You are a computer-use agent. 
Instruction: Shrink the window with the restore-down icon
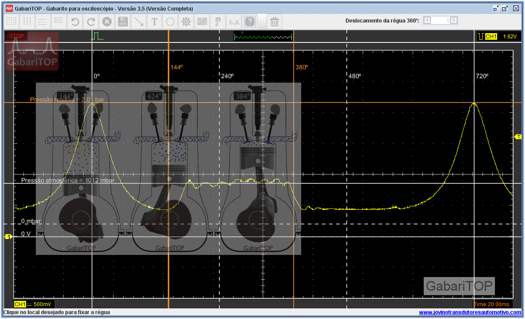tap(496, 8)
